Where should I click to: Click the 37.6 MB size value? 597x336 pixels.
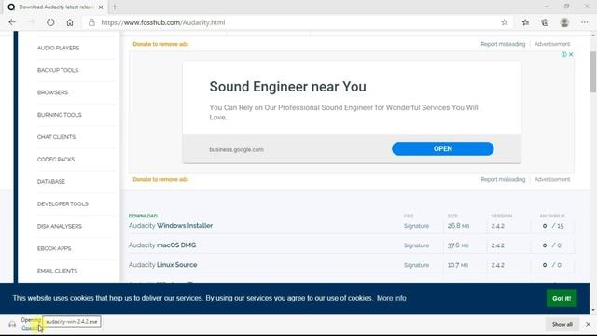click(458, 245)
